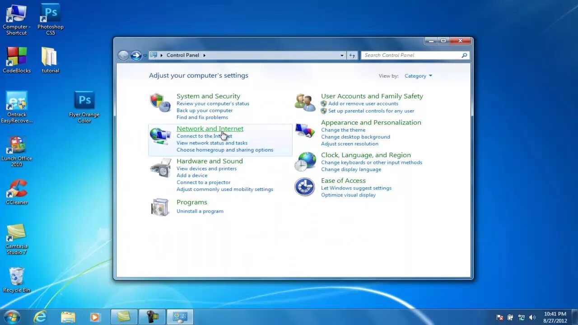
Task: Open the Programs heading link
Action: click(x=192, y=202)
